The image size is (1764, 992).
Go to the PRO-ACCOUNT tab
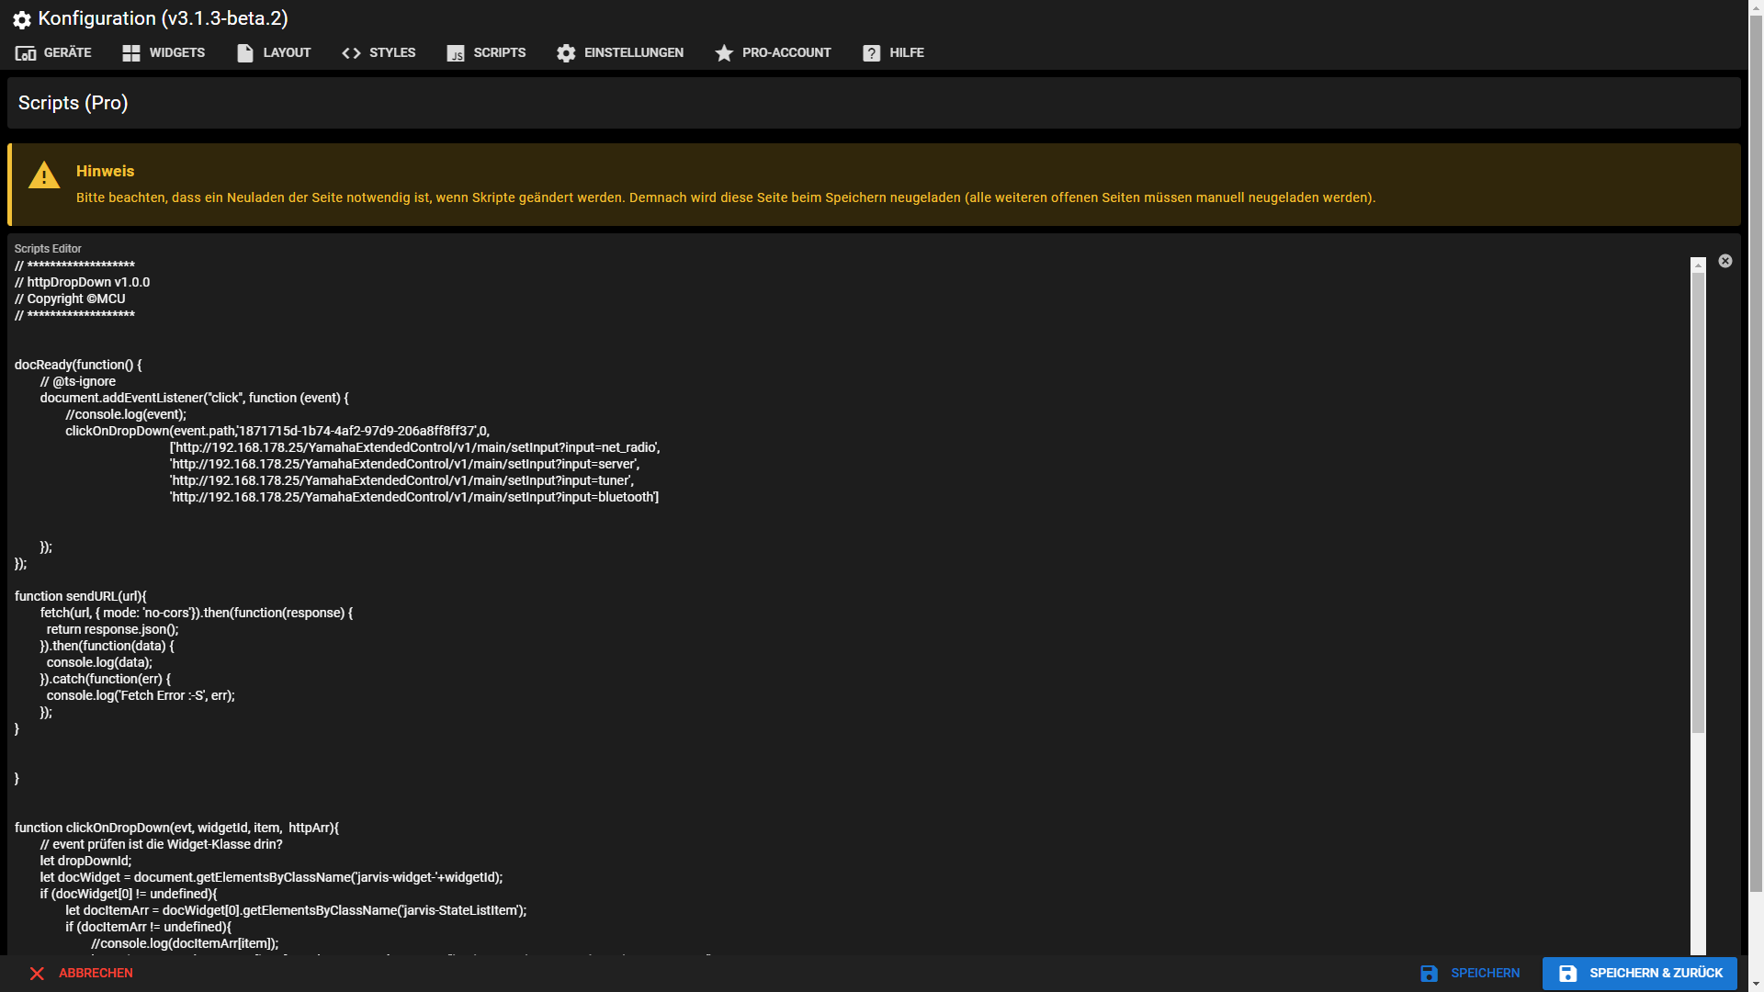coord(773,53)
